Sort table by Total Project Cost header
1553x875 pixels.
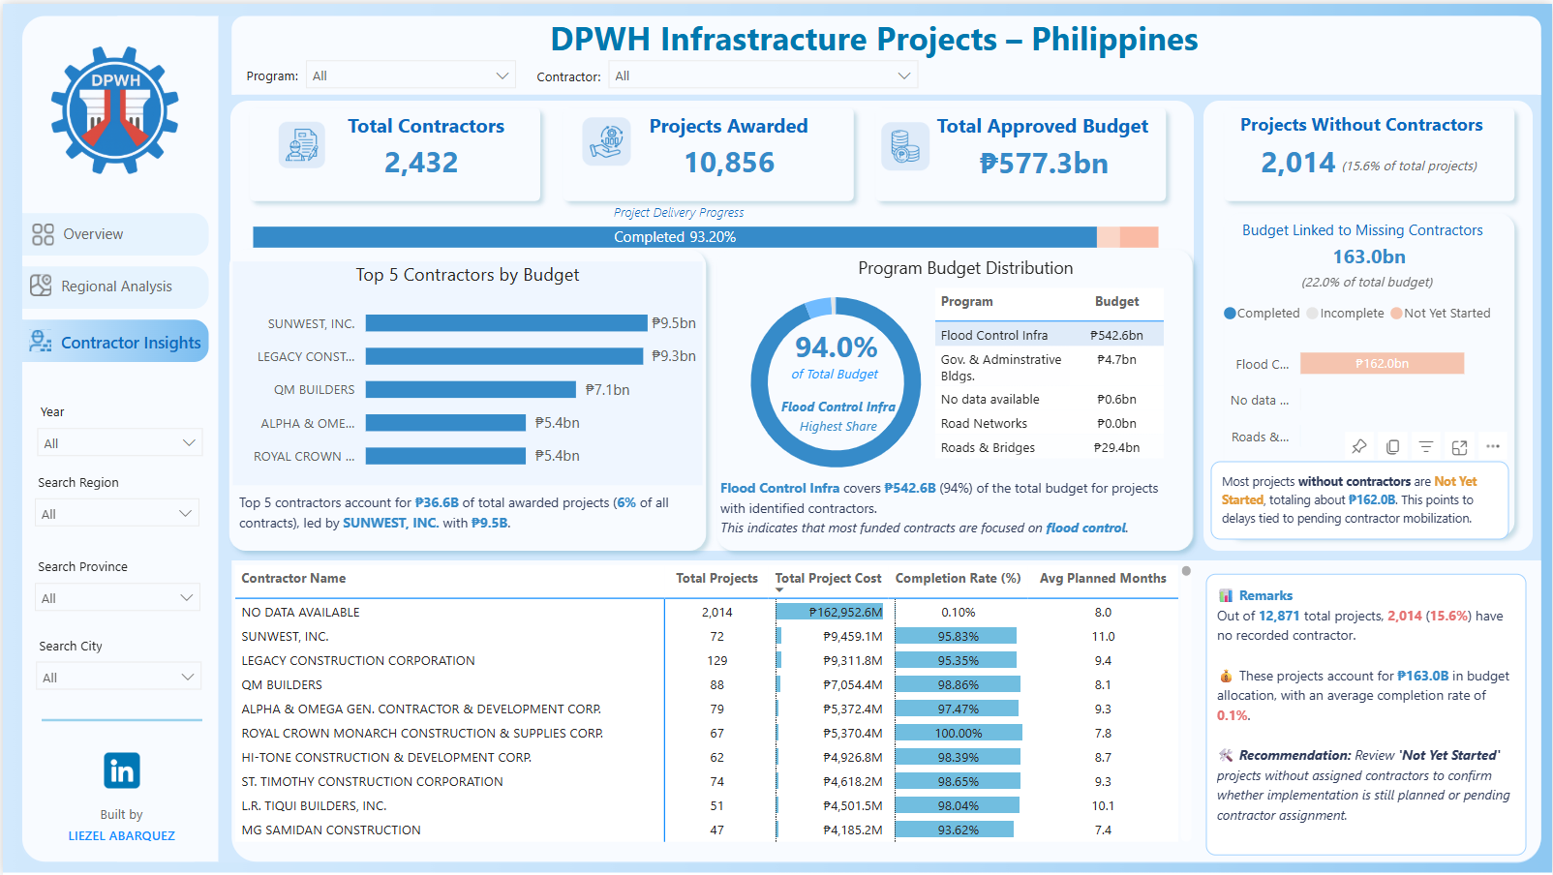(828, 578)
